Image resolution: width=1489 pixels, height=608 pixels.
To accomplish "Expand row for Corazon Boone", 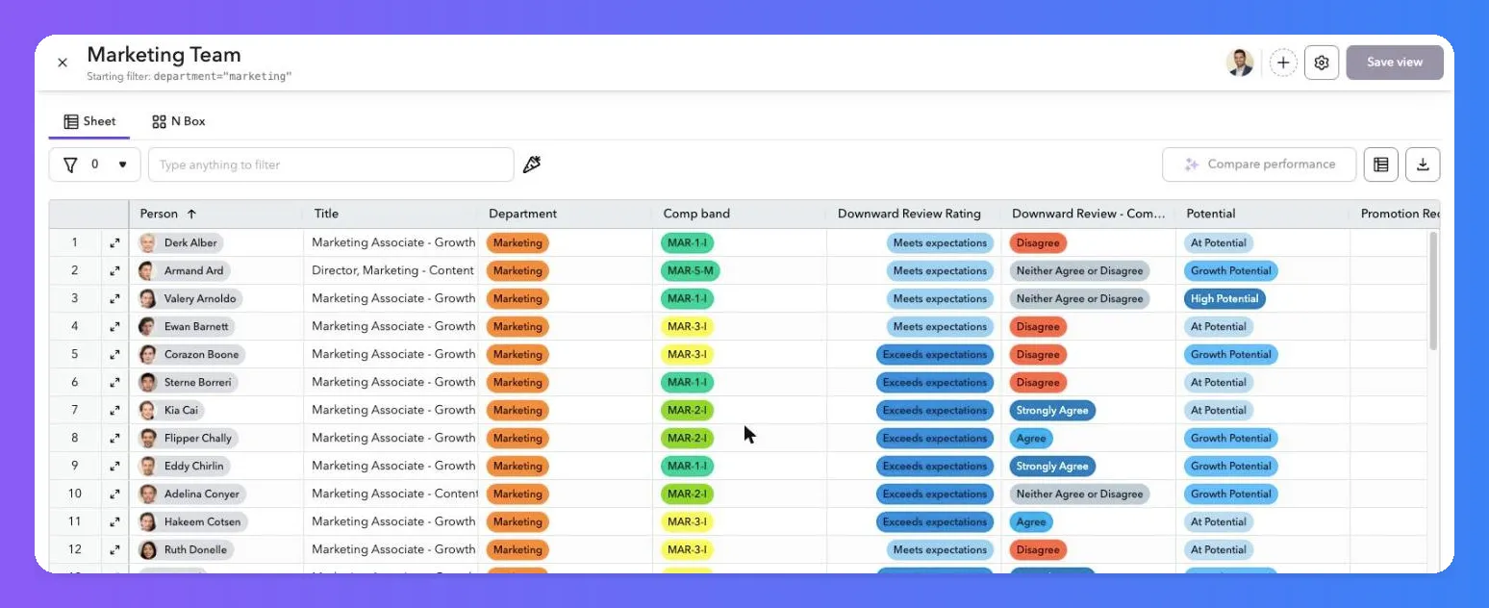I will 114,355.
